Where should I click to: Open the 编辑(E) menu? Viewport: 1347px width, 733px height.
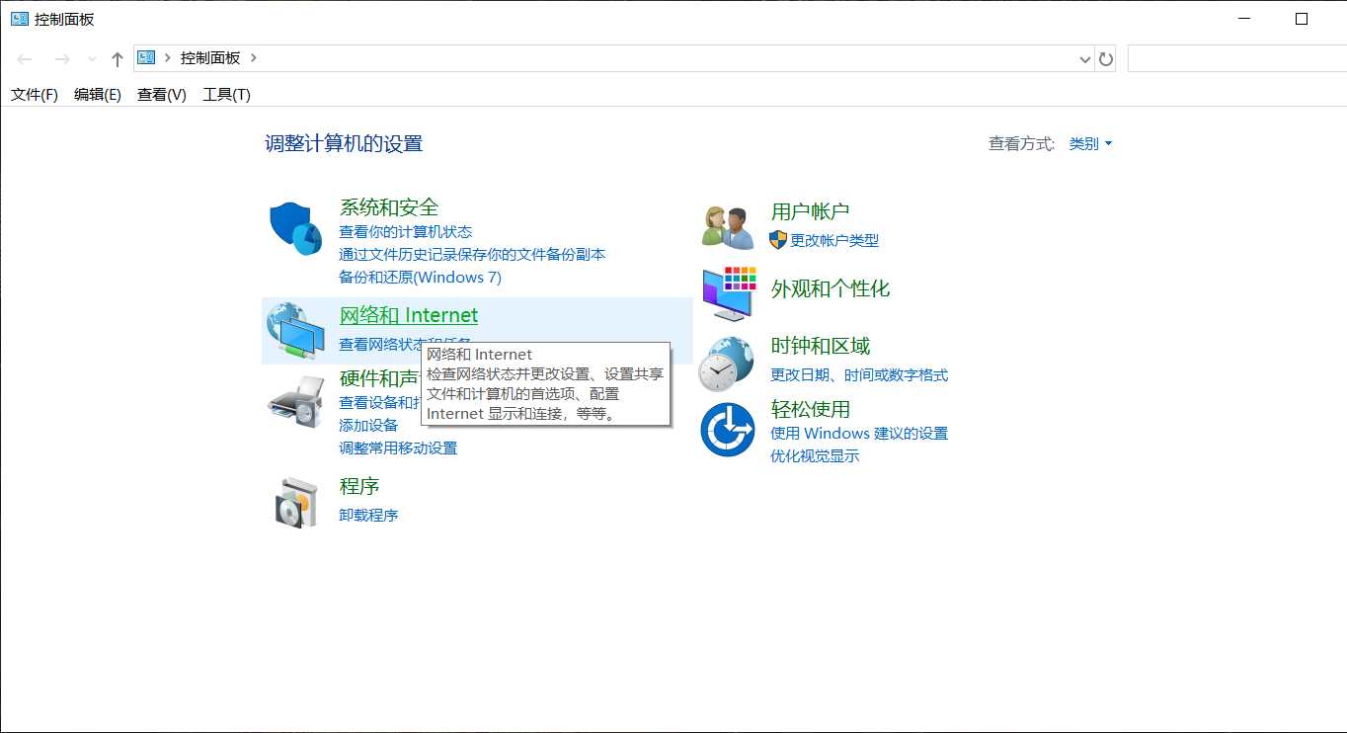tap(98, 95)
